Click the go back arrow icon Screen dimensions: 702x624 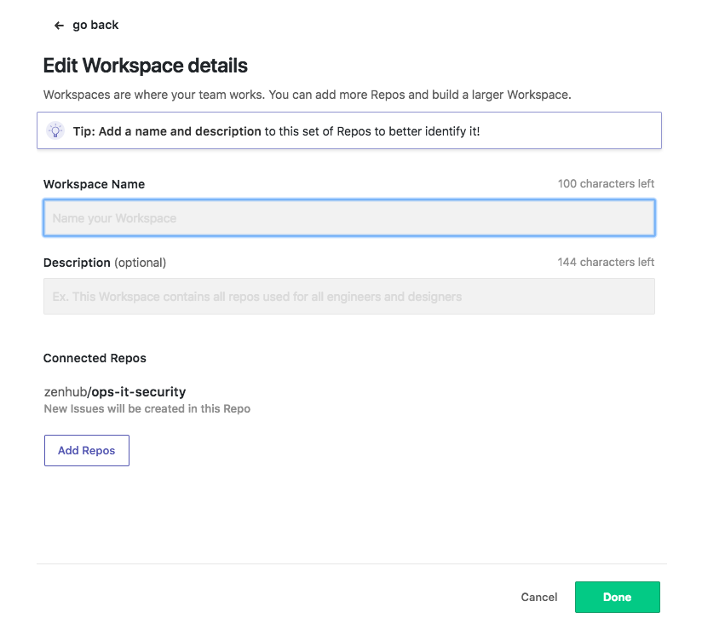point(59,26)
